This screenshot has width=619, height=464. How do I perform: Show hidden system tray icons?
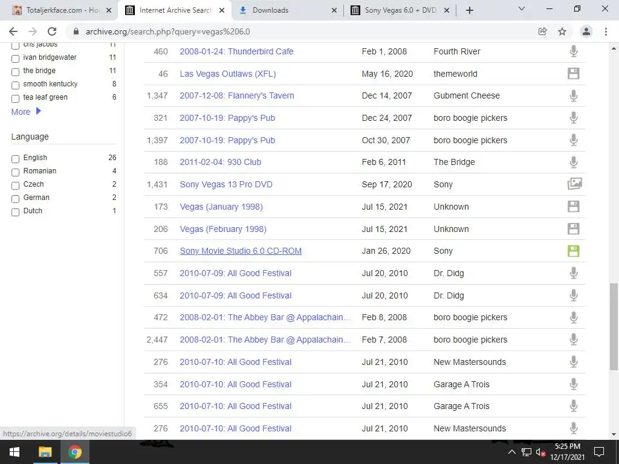[x=511, y=452]
